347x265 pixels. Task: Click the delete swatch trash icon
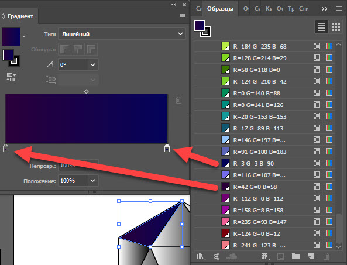(x=326, y=256)
